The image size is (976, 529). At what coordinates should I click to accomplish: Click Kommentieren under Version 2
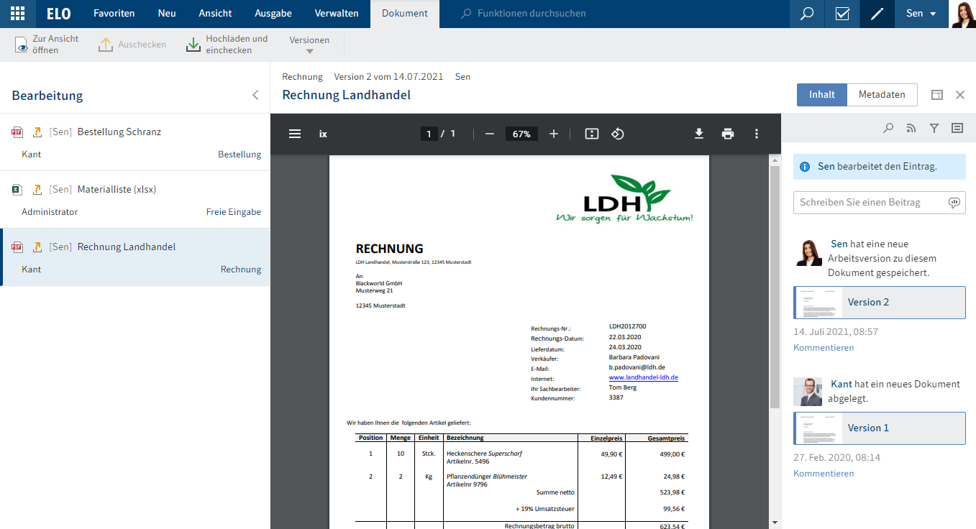[x=824, y=348]
